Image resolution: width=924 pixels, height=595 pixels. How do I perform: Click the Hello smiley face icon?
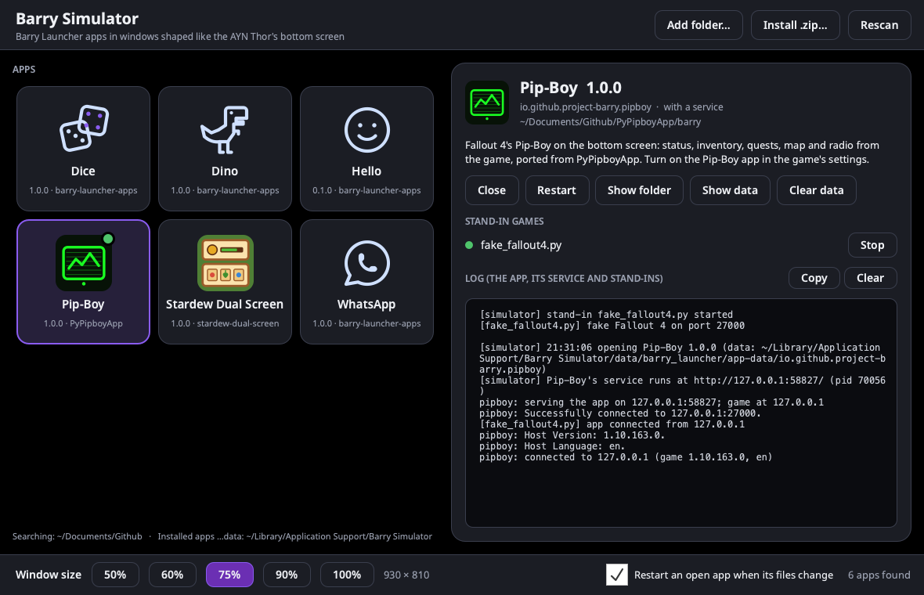pyautogui.click(x=366, y=130)
